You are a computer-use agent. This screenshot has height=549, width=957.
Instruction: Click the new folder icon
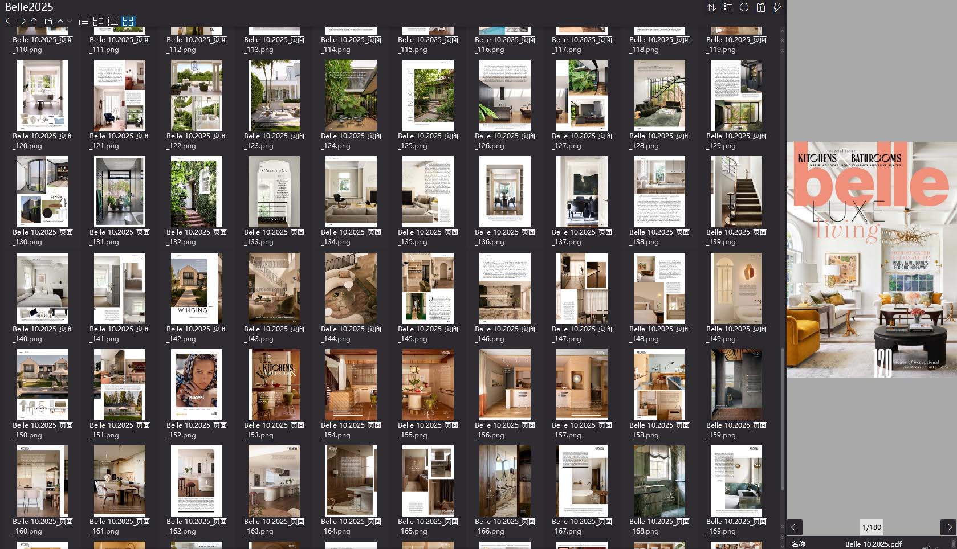[x=48, y=21]
